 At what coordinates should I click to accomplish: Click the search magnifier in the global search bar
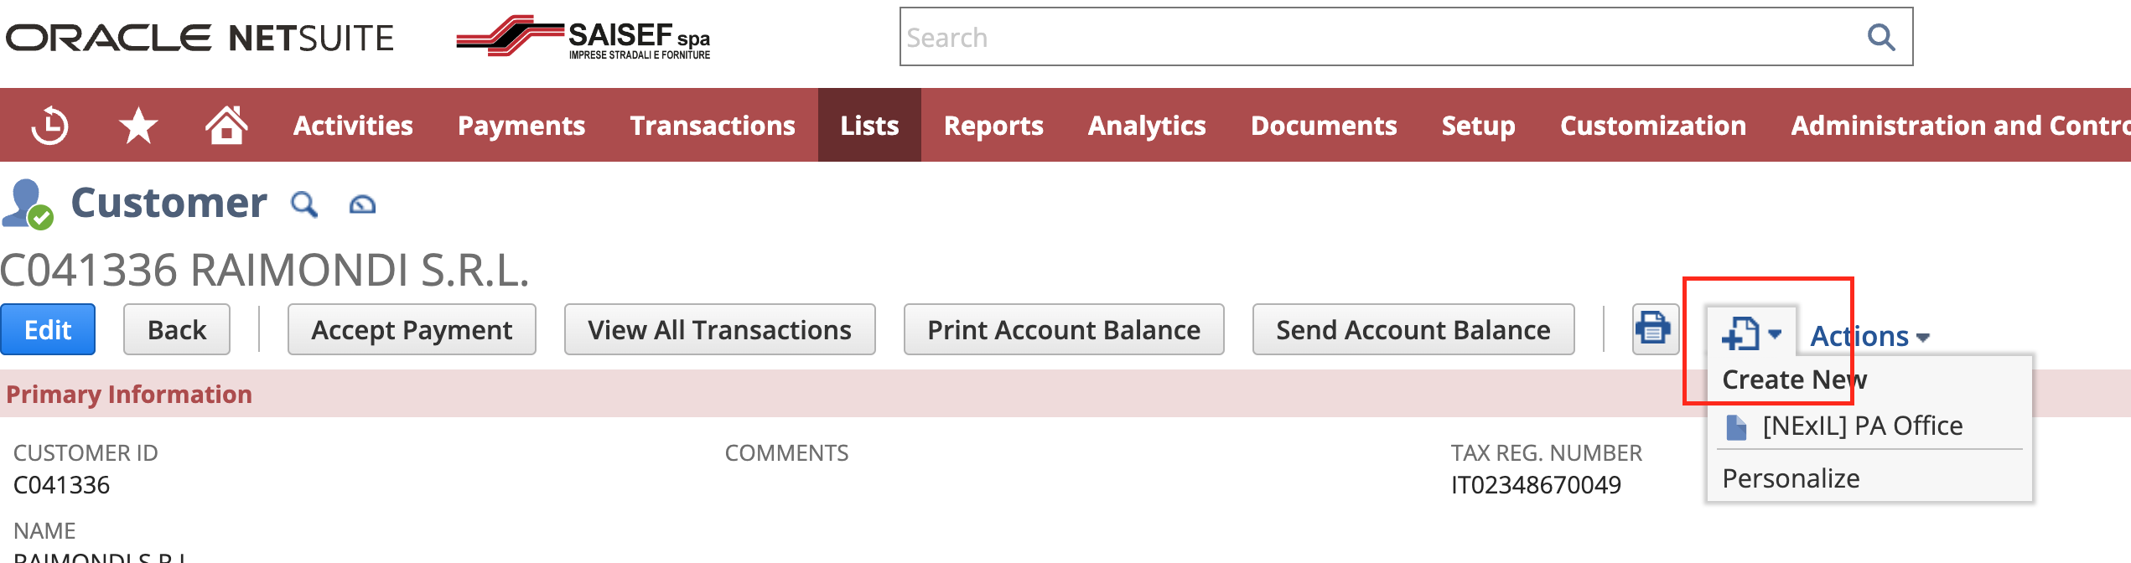pos(1882,37)
